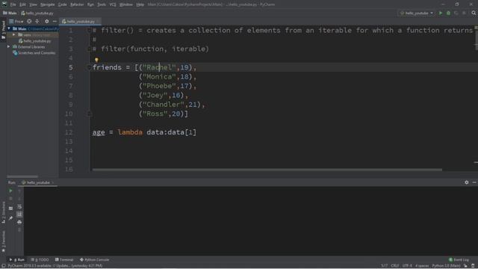This screenshot has width=478, height=269.
Task: Collapse the Main project root node
Action: coord(9,28)
